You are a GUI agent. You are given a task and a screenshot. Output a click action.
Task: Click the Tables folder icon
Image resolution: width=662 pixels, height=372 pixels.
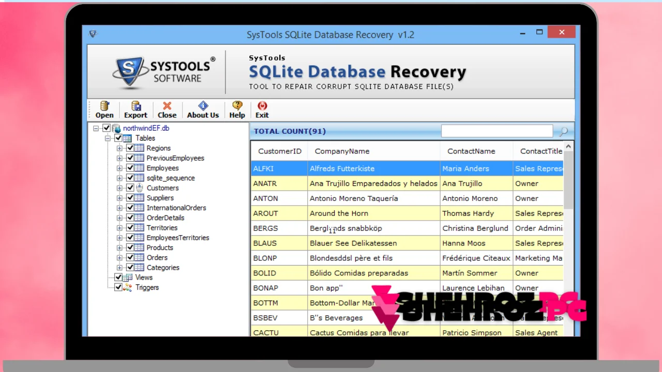tap(127, 138)
